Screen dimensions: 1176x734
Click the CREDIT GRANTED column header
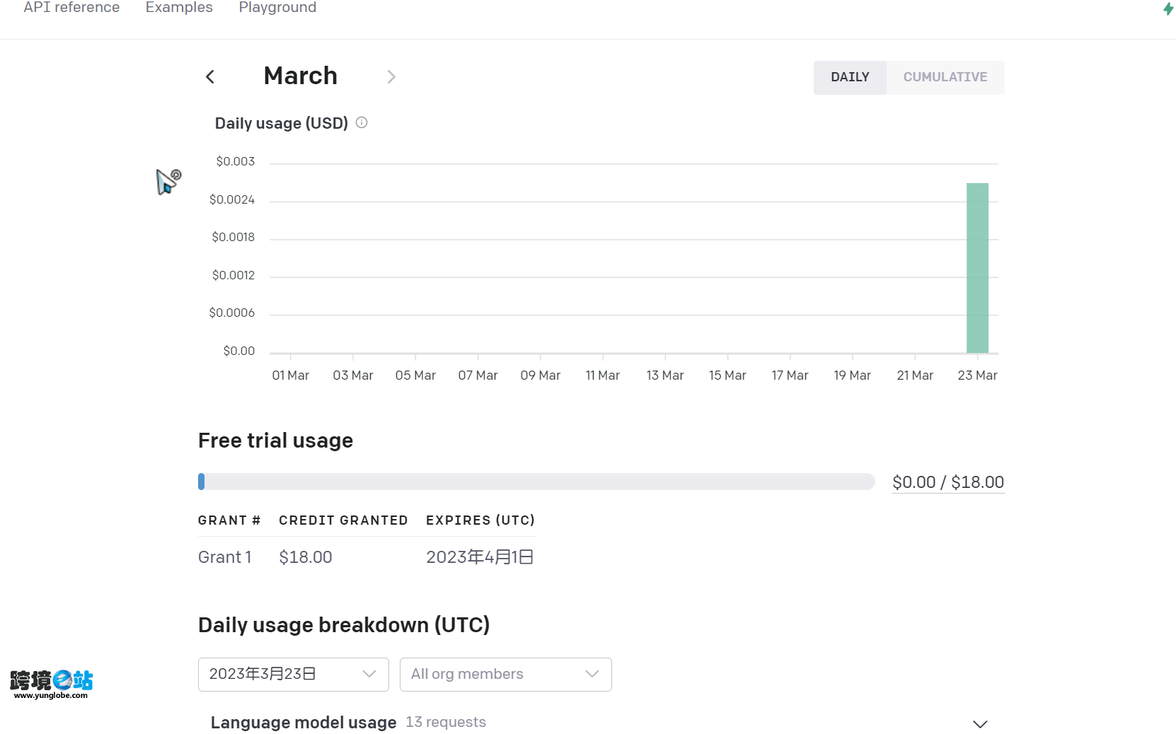(x=343, y=520)
